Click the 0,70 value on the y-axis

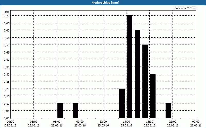[6, 16]
